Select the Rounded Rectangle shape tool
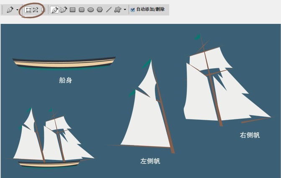 (82, 10)
